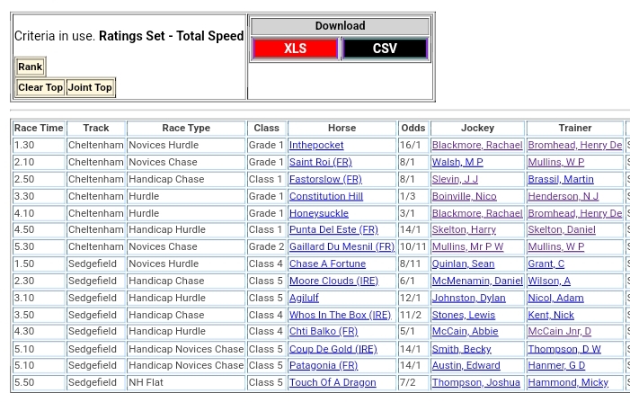Open horse link Constitution Hill
630x402 pixels.
pyautogui.click(x=325, y=196)
